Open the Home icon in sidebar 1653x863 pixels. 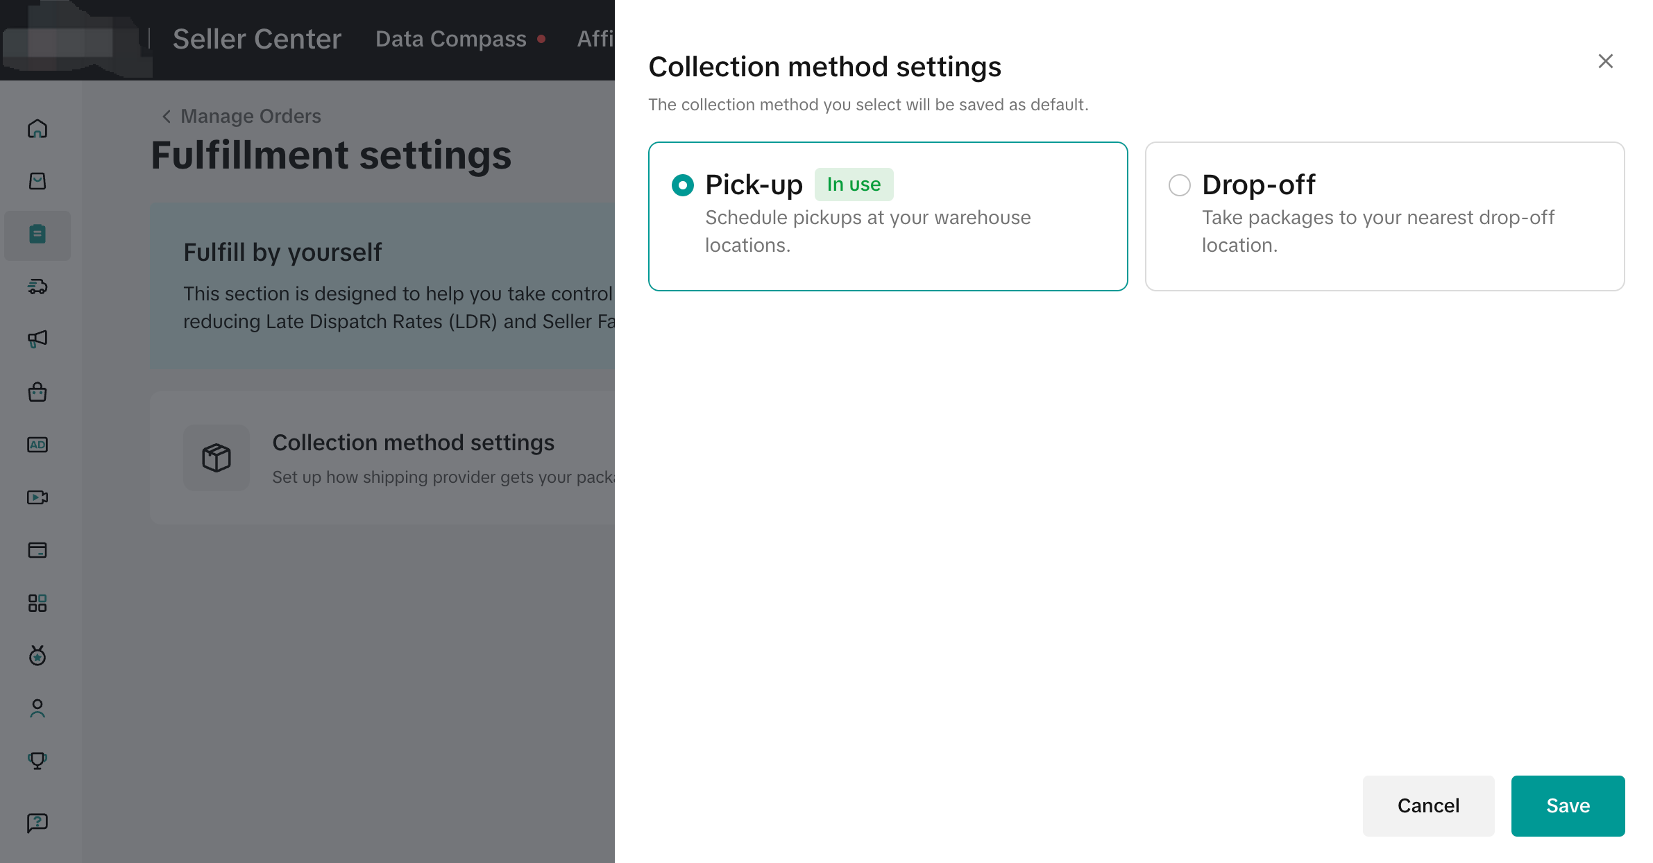click(x=37, y=129)
